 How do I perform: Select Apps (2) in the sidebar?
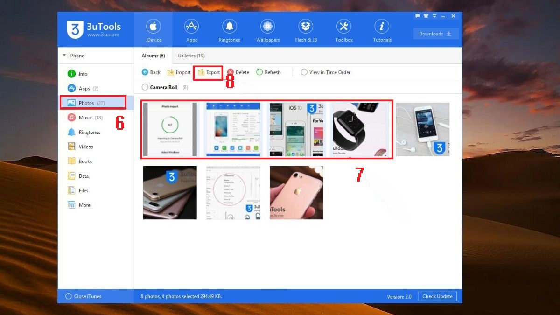tap(96, 88)
